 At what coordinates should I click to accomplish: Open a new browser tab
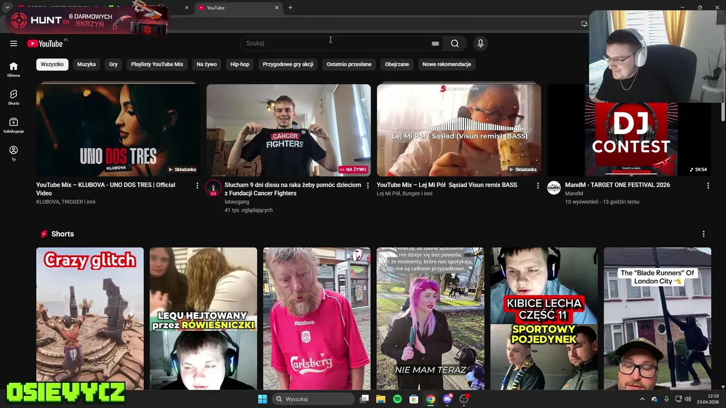pos(290,7)
